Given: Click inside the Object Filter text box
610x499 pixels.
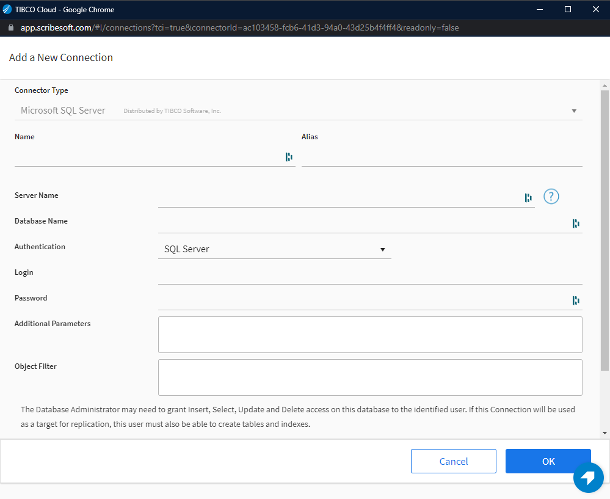Looking at the screenshot, I should [x=369, y=377].
